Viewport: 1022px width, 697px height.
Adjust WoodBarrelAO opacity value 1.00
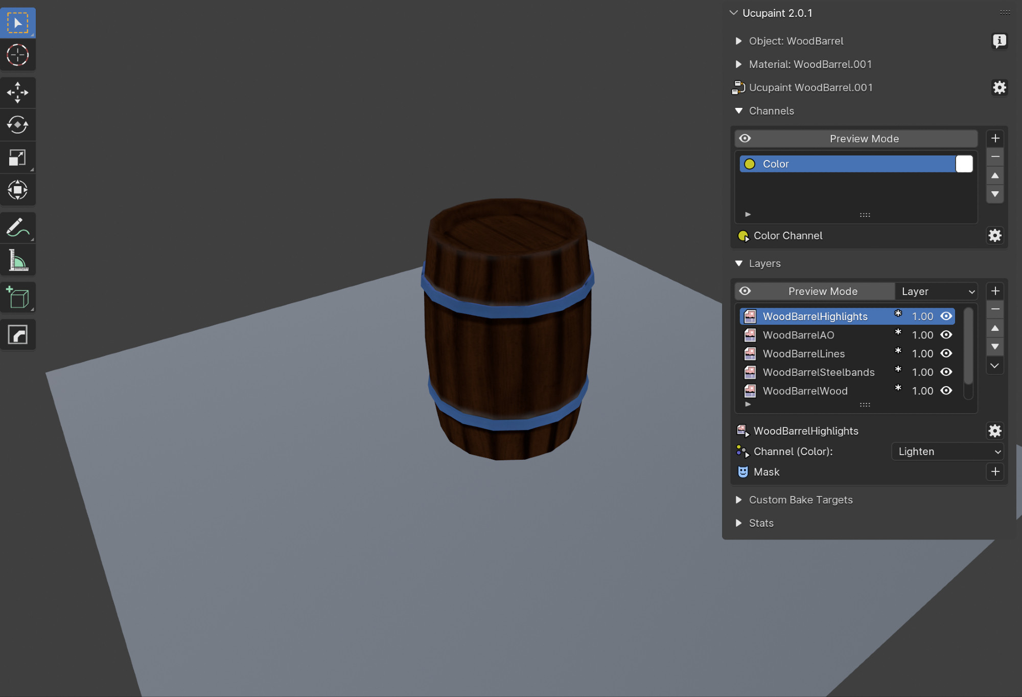tap(922, 335)
